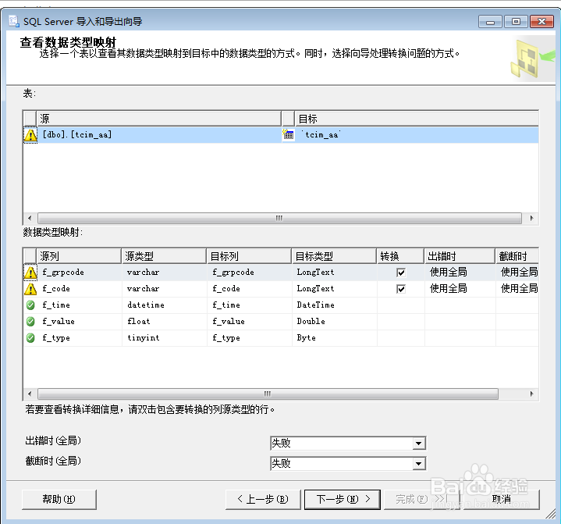This screenshot has width=561, height=524.
Task: Click the 目标类型 column header
Action: (334, 256)
